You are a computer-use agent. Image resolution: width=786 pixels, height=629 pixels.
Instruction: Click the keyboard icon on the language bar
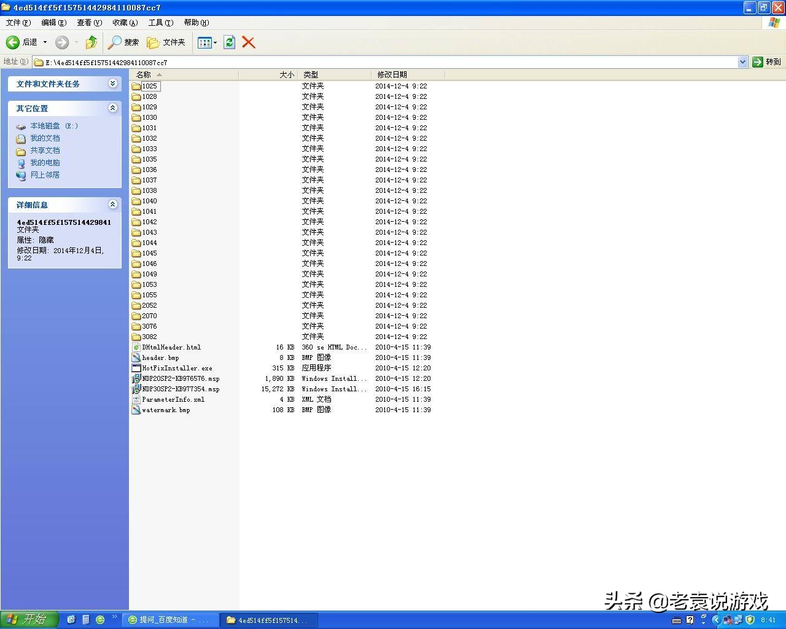677,620
